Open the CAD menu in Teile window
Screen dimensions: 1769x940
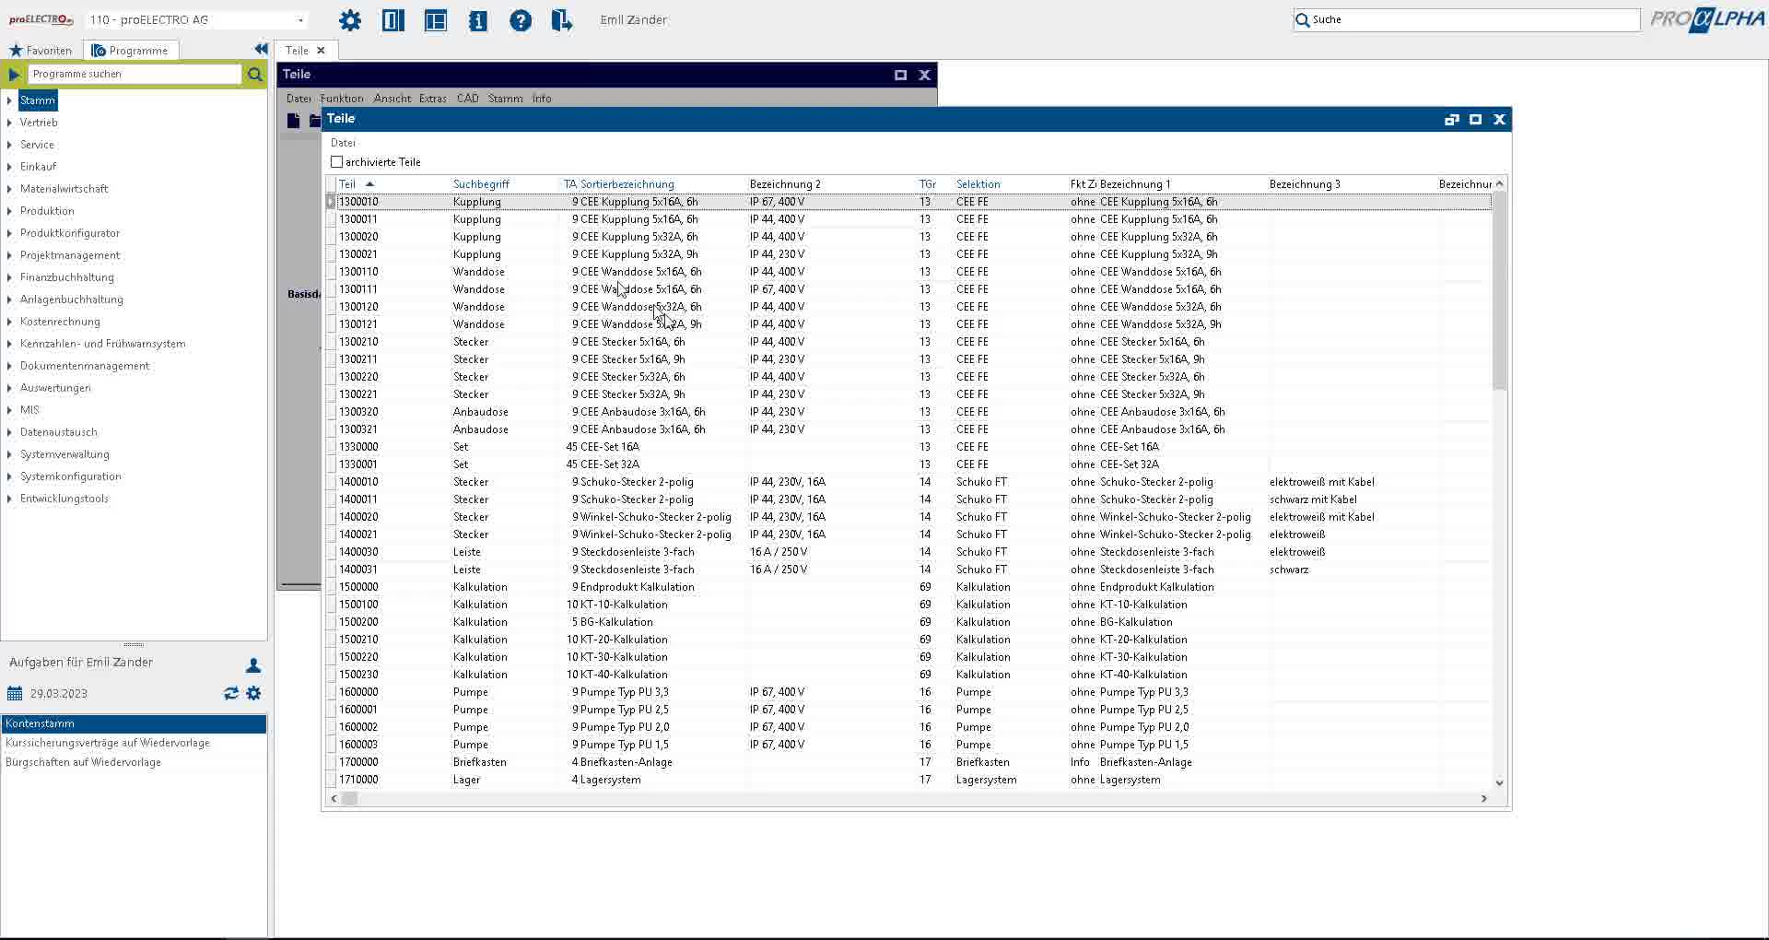(x=467, y=98)
